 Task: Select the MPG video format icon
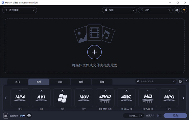tap(169, 98)
